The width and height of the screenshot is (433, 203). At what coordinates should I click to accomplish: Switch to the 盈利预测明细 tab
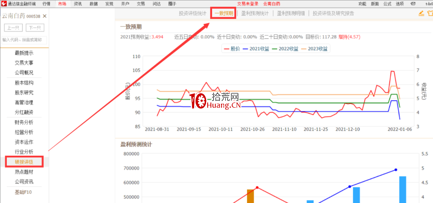tap(291, 14)
